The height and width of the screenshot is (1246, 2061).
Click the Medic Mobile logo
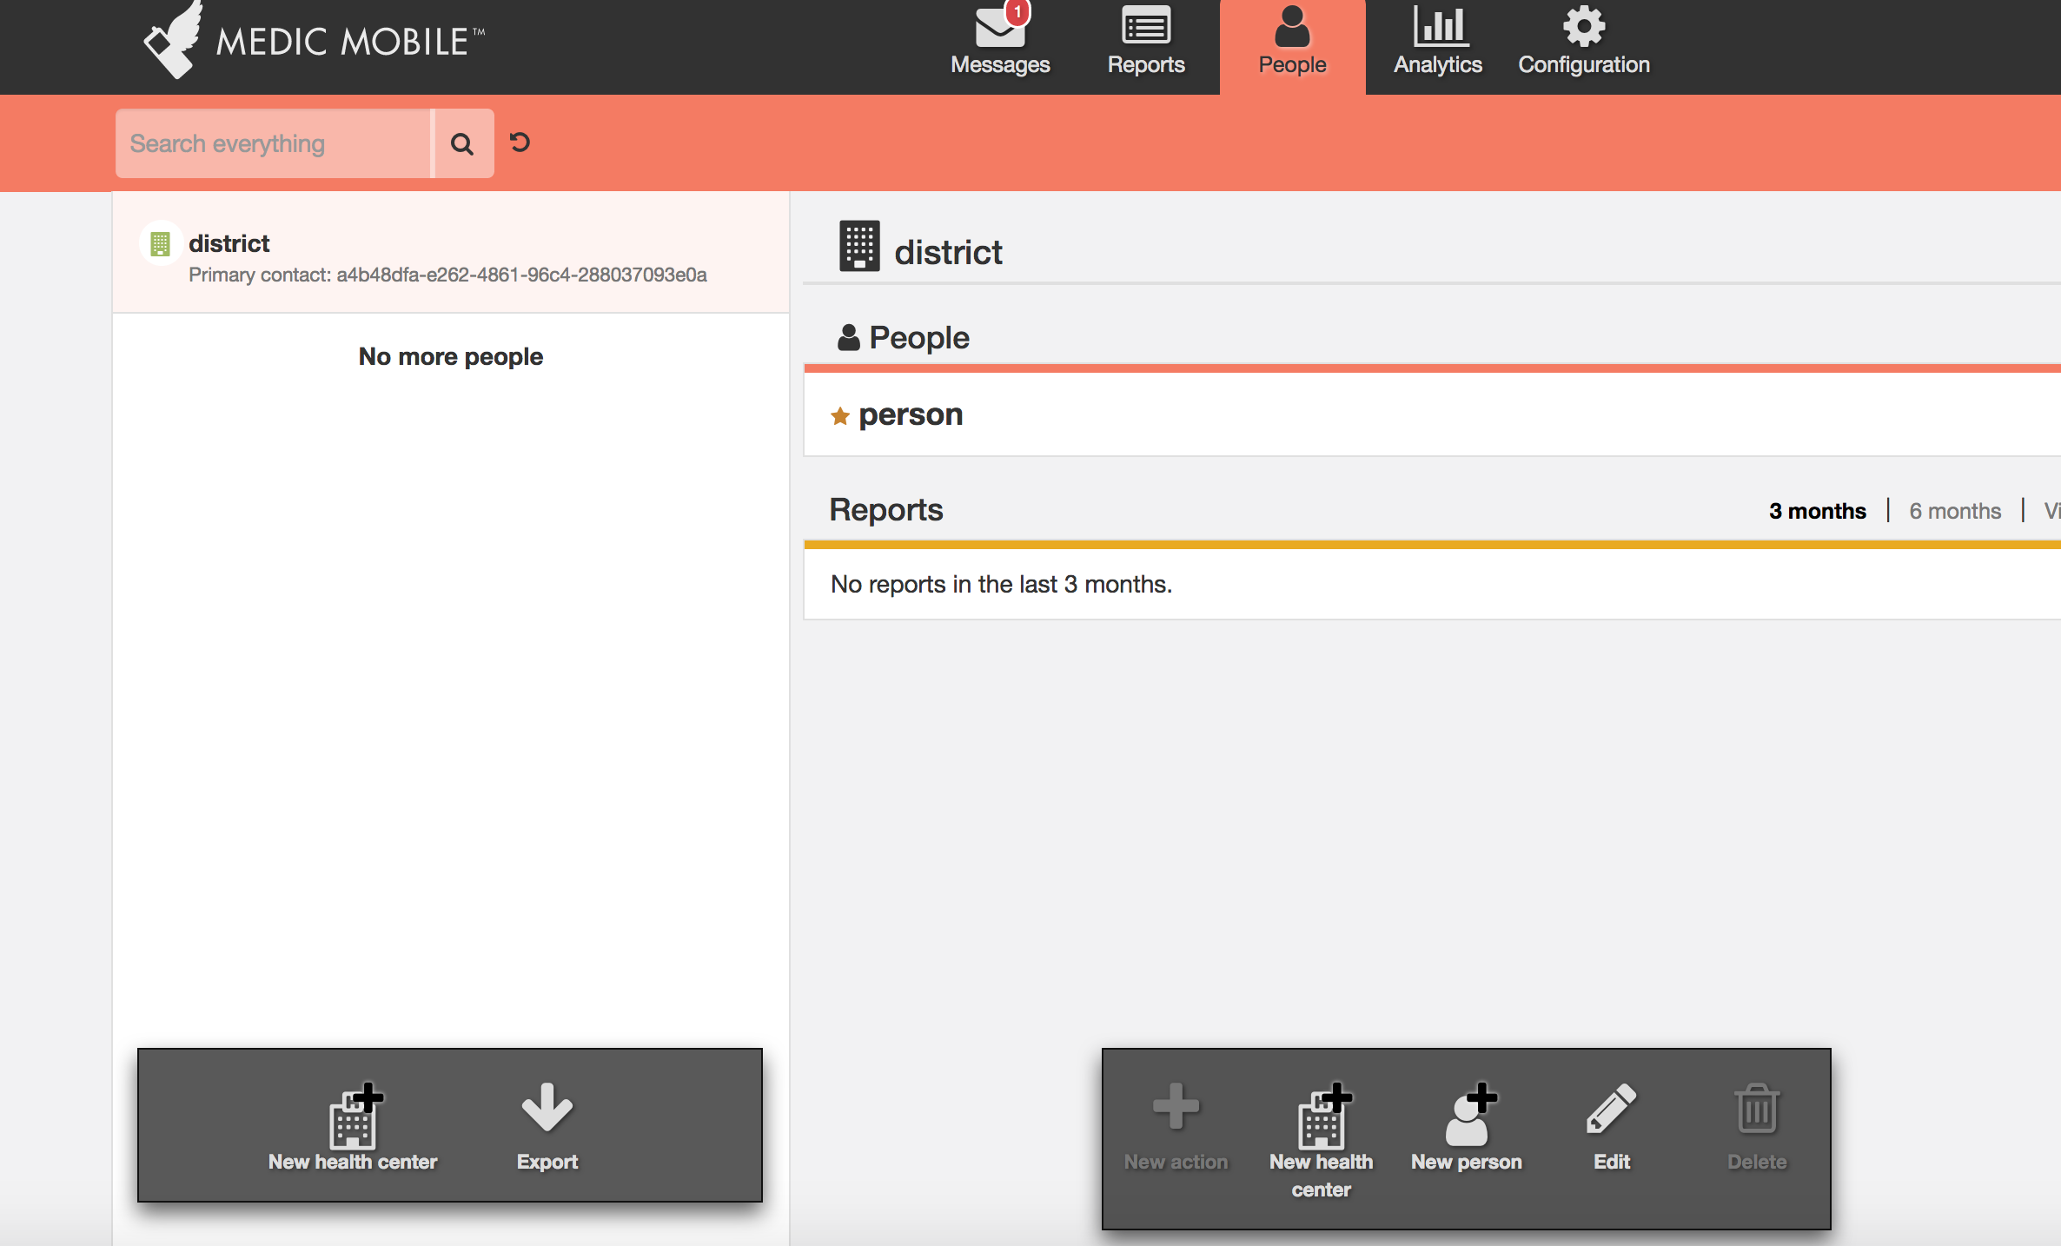(x=314, y=40)
